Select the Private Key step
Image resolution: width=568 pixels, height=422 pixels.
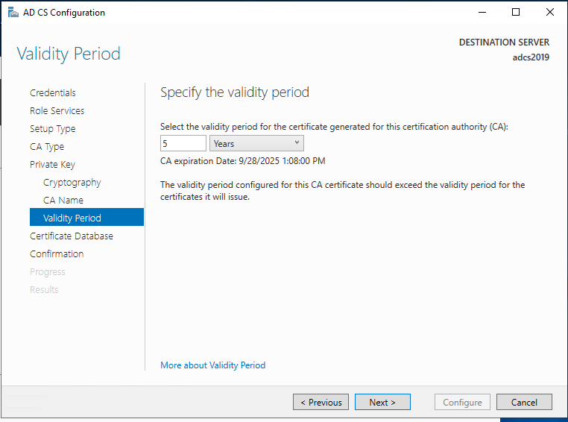click(52, 165)
